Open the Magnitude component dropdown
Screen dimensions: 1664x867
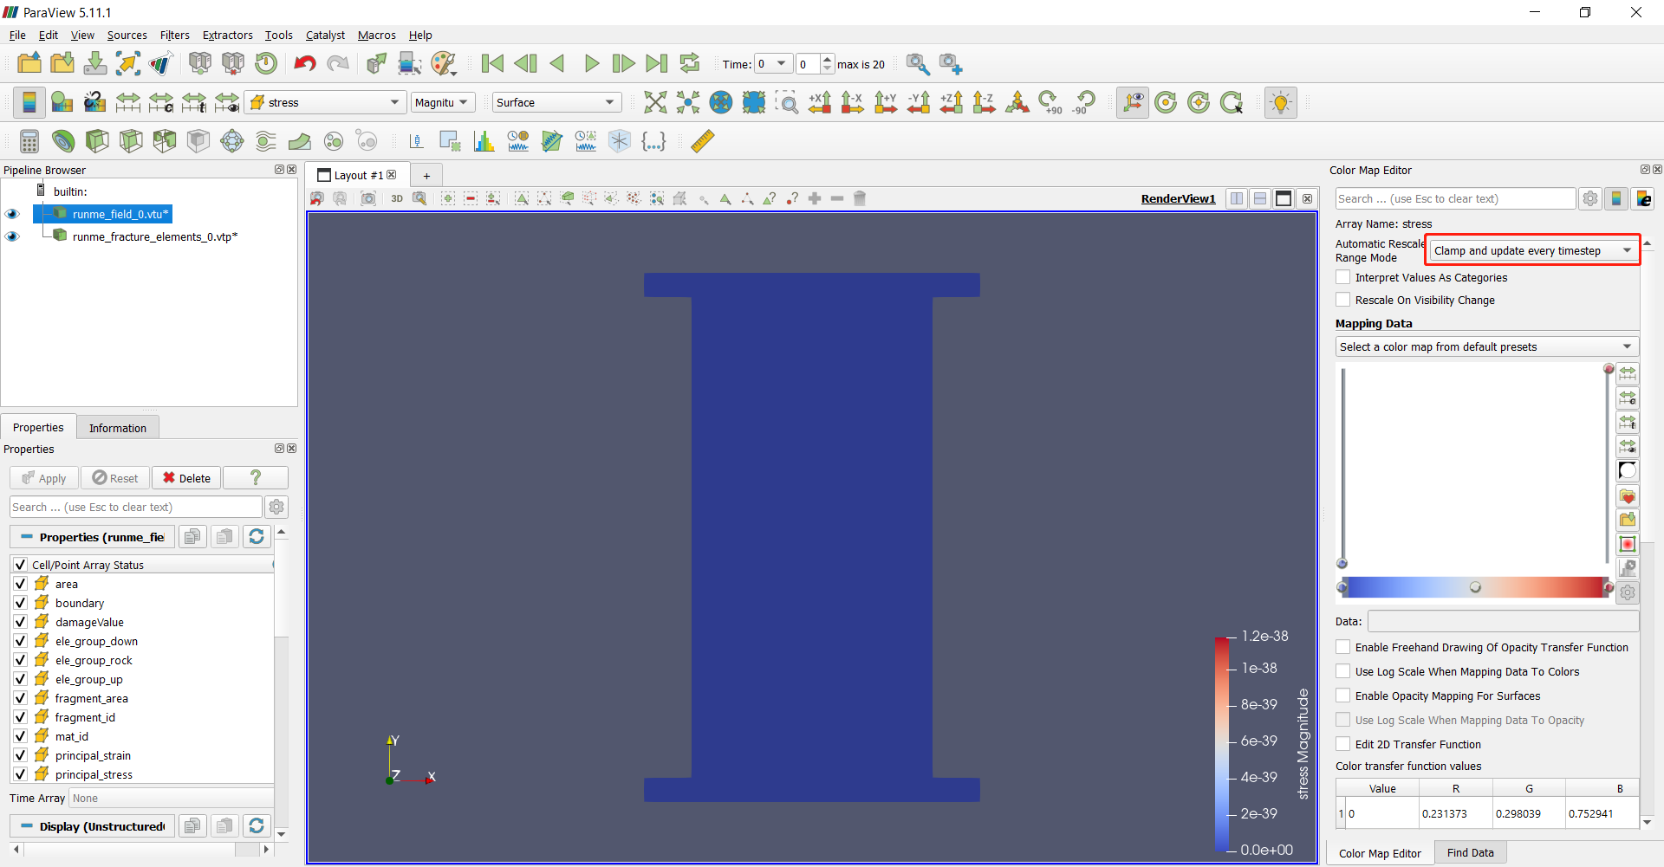443,102
